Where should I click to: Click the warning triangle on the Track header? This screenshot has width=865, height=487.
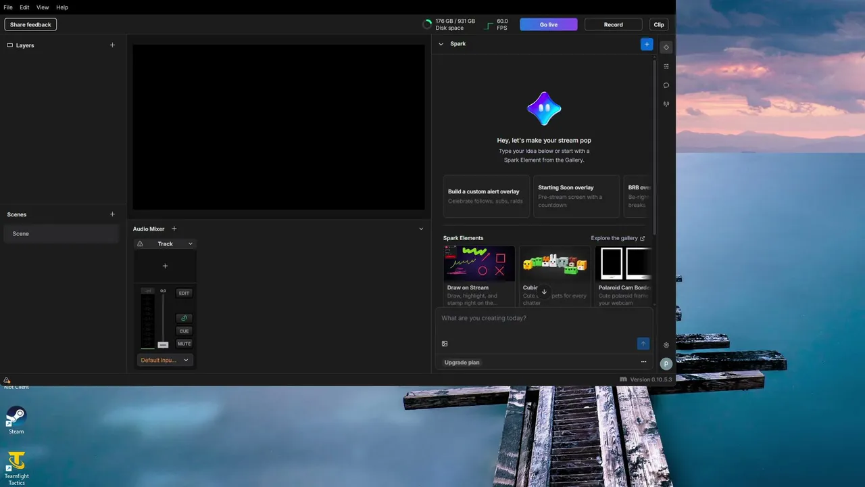(140, 243)
